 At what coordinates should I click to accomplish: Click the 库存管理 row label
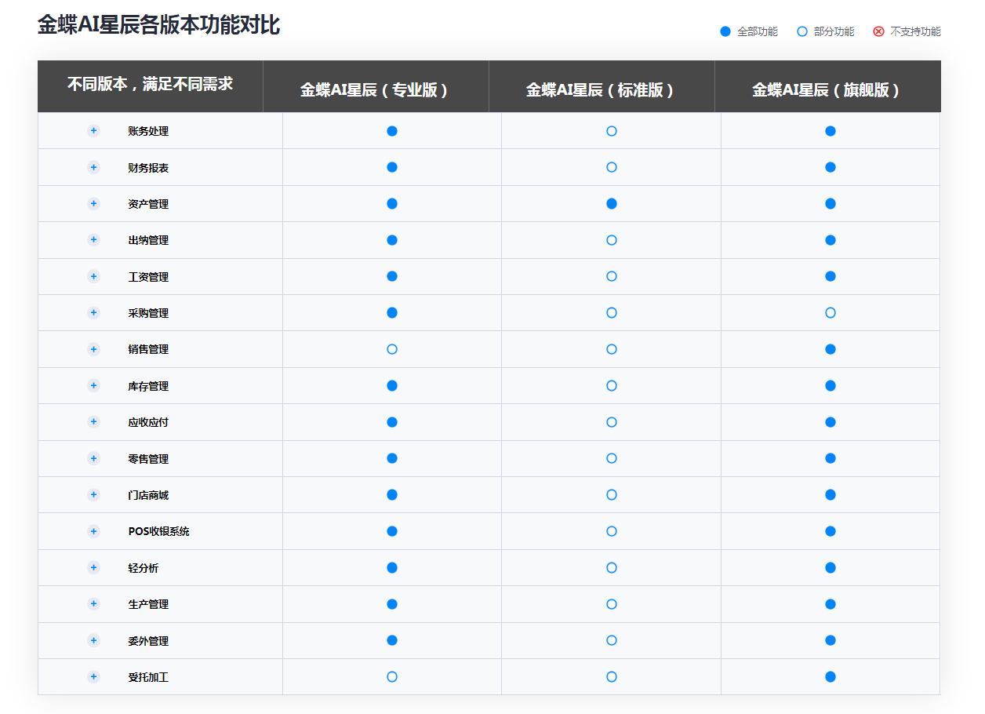click(148, 386)
